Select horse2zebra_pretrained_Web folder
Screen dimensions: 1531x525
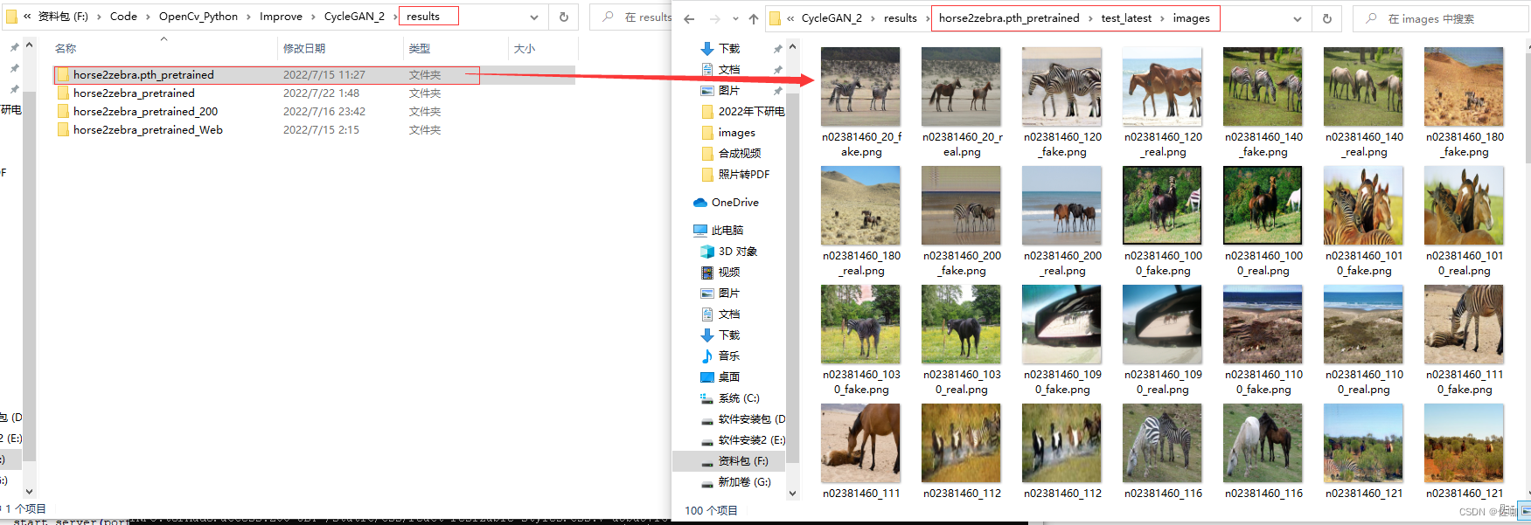click(148, 130)
